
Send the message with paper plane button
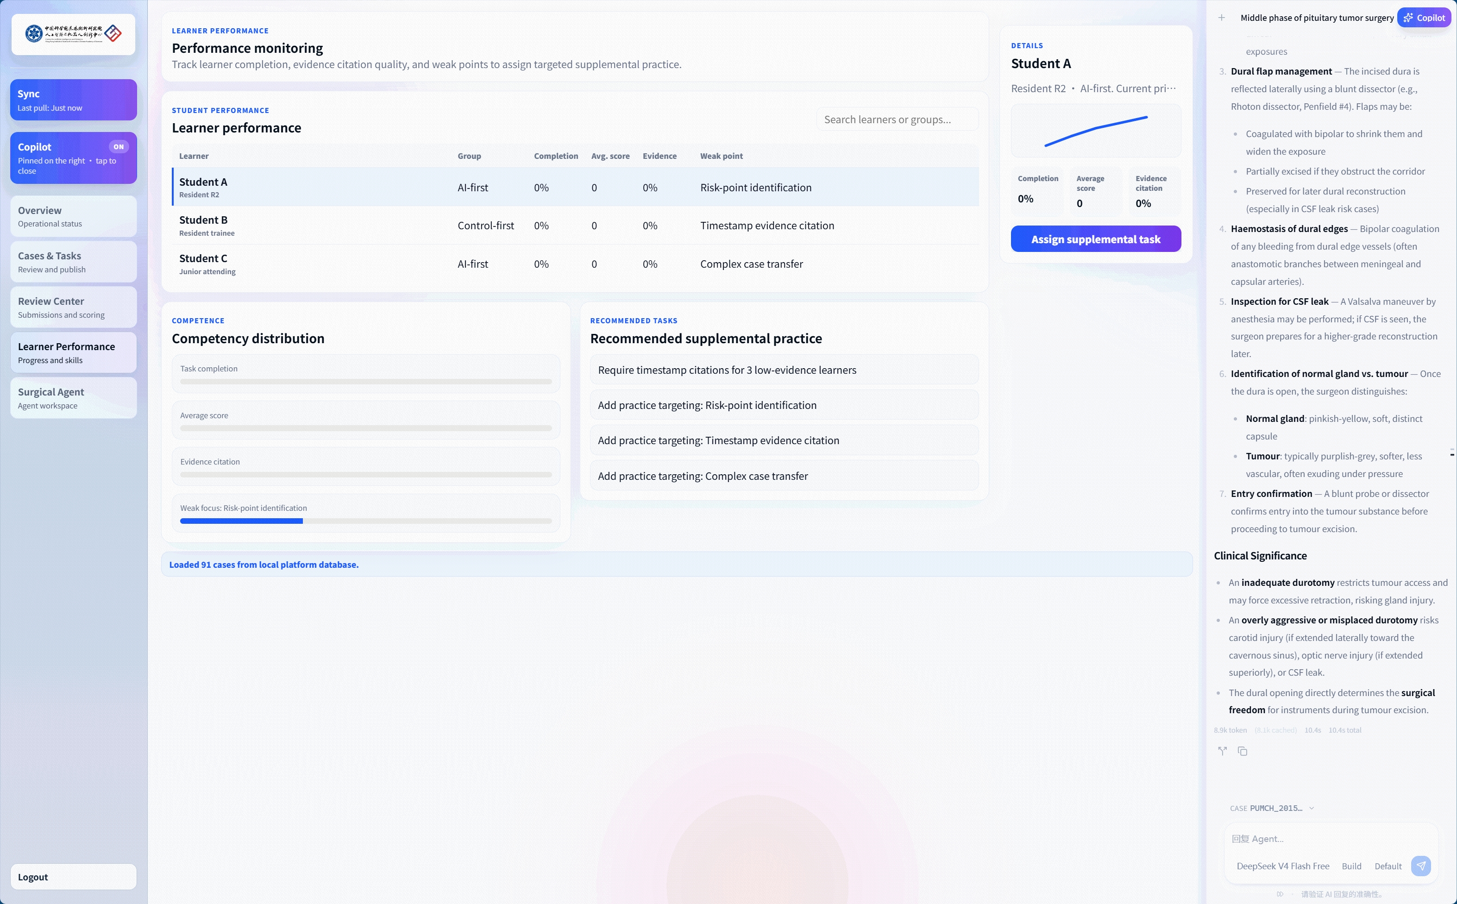1420,866
